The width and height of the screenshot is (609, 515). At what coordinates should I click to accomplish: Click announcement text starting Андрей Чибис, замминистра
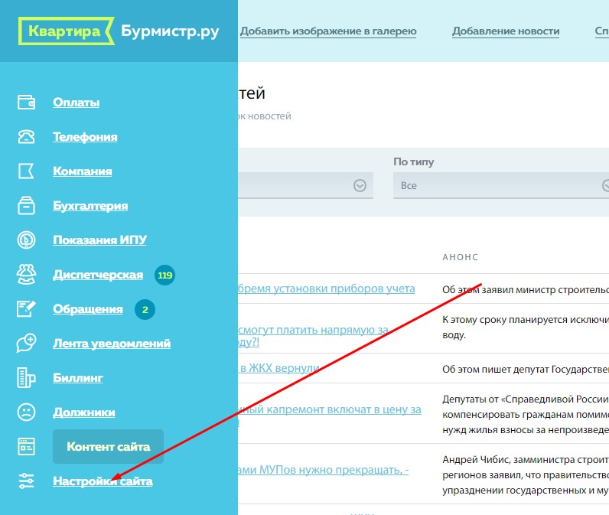pos(526,475)
